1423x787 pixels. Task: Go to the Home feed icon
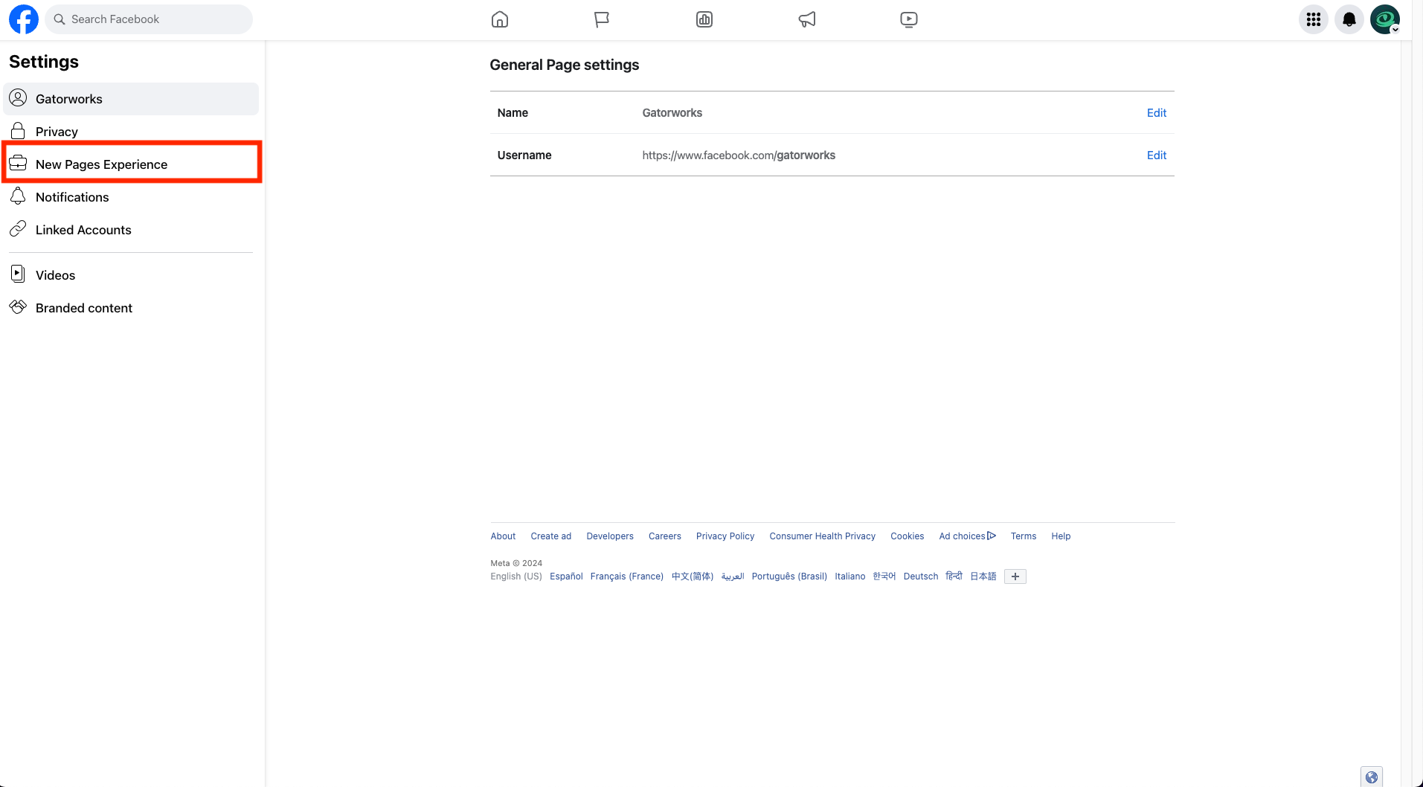click(499, 19)
